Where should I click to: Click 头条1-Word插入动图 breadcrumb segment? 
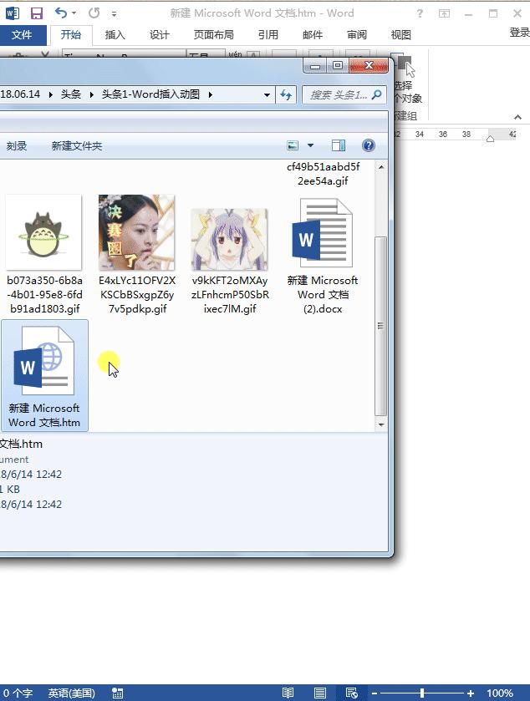[150, 94]
